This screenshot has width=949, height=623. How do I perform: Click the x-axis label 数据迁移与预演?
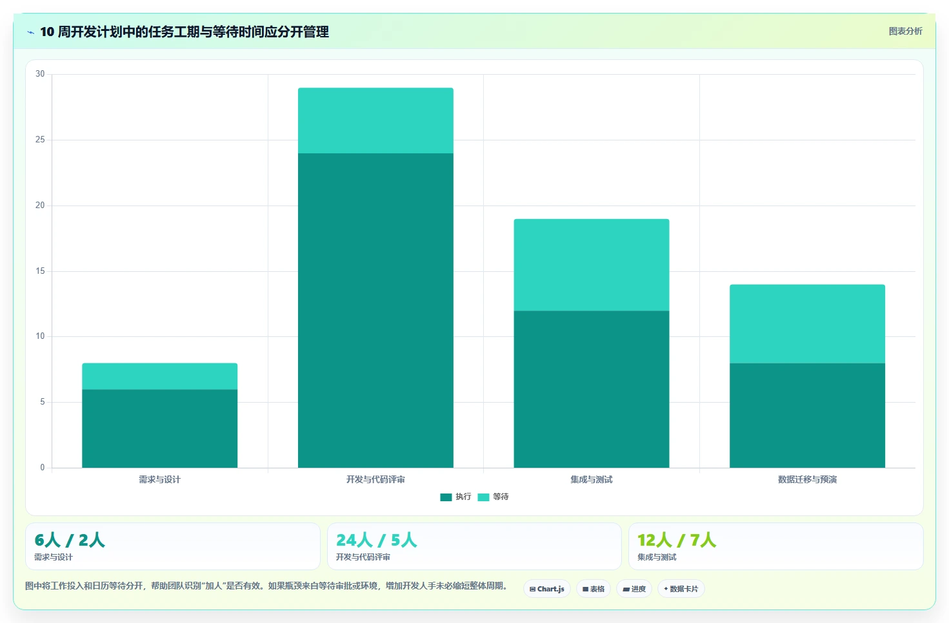[x=807, y=479]
